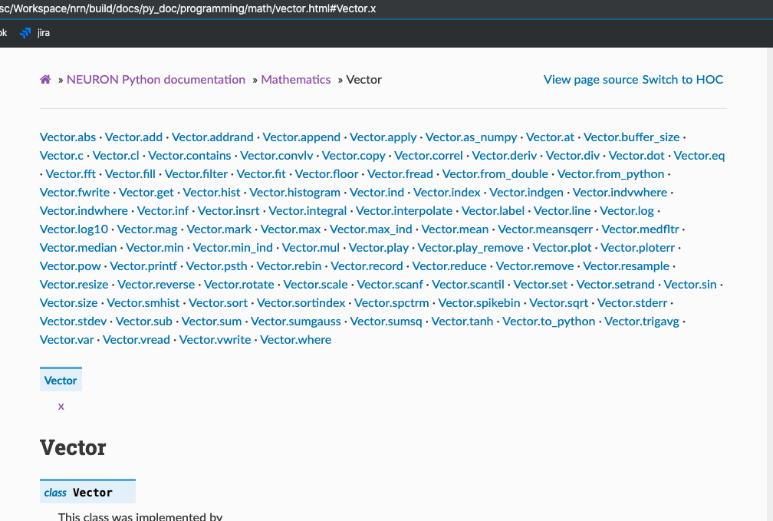
Task: Open Vector.indvwhere link
Action: pos(620,193)
